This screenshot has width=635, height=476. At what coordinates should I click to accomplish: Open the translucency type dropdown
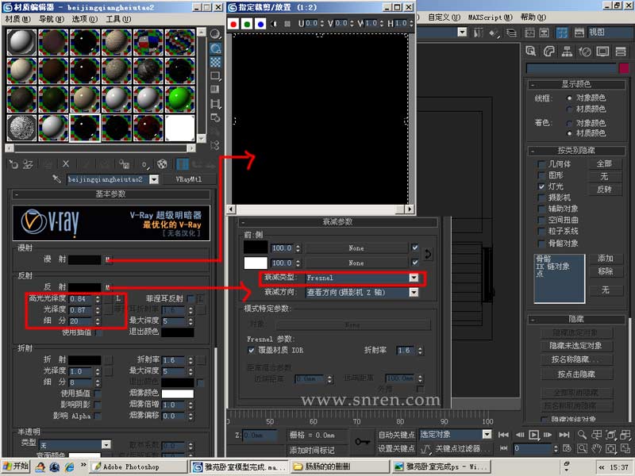[x=106, y=444]
